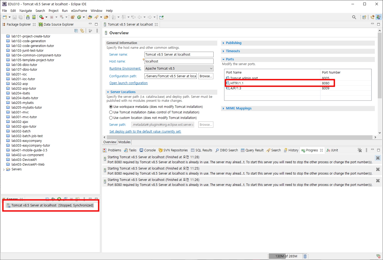Click Open launch configuration link
Viewport: 383px width, 260px height.
click(x=128, y=83)
